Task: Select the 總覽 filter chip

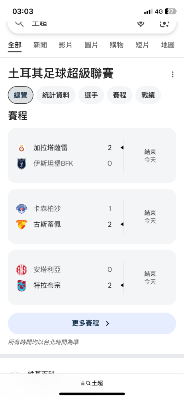Action: pyautogui.click(x=21, y=95)
